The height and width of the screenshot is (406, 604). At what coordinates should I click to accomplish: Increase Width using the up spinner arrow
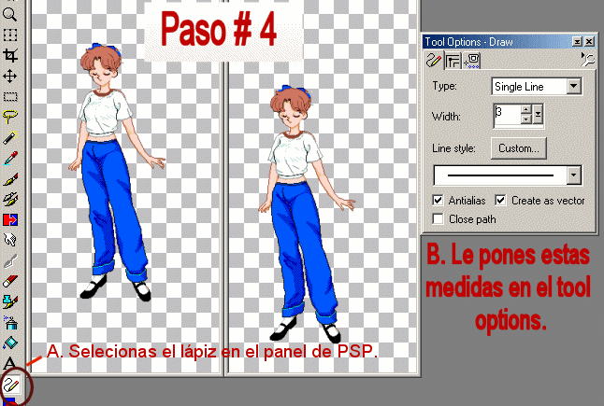(x=525, y=110)
